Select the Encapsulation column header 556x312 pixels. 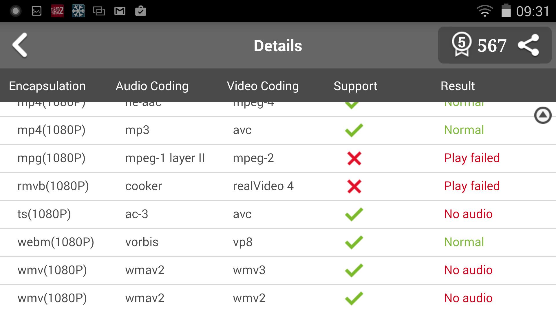point(47,86)
